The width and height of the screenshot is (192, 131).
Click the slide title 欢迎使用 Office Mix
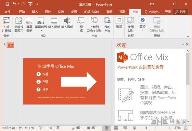(x=56, y=66)
